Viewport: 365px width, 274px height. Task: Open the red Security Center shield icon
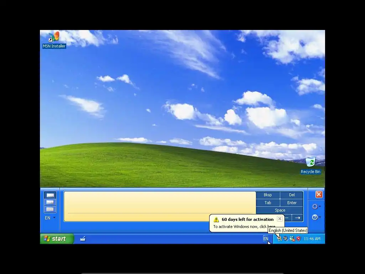[298, 239]
